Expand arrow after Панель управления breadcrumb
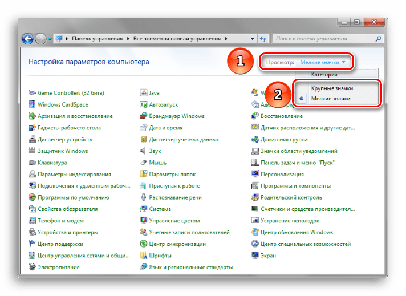406x296 pixels. (x=128, y=39)
